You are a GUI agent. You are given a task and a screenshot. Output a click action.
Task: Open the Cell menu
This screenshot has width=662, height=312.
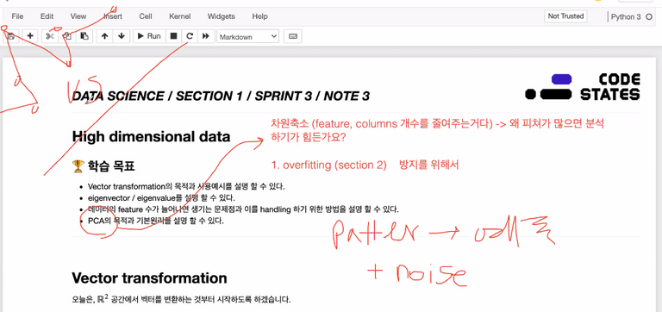pyautogui.click(x=146, y=16)
